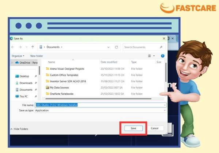This screenshot has height=153, width=219.
Task: Click date 15/11/2021 11:15 CH
Action: [x=112, y=75]
